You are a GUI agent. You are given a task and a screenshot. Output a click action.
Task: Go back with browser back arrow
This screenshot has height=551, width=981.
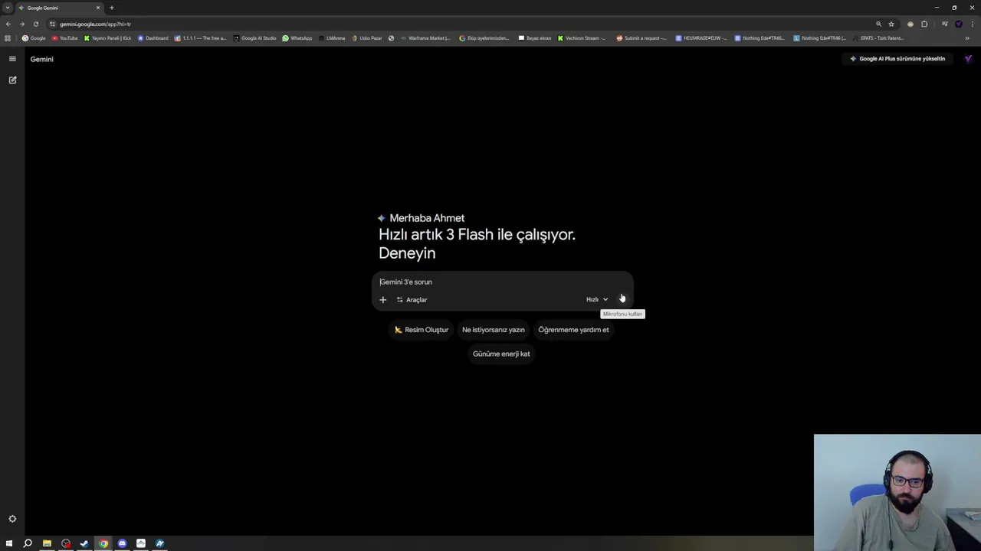pos(8,24)
